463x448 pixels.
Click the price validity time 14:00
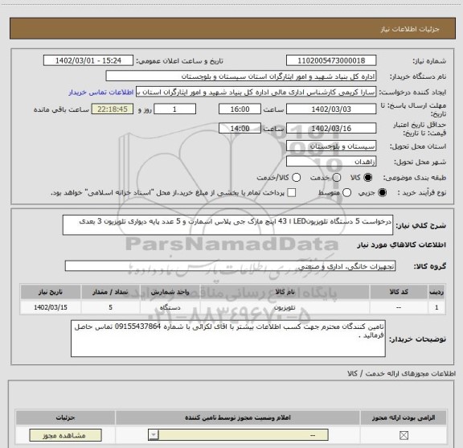click(240, 128)
